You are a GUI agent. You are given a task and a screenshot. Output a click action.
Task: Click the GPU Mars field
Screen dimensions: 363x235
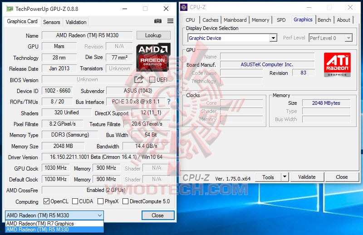(59, 46)
